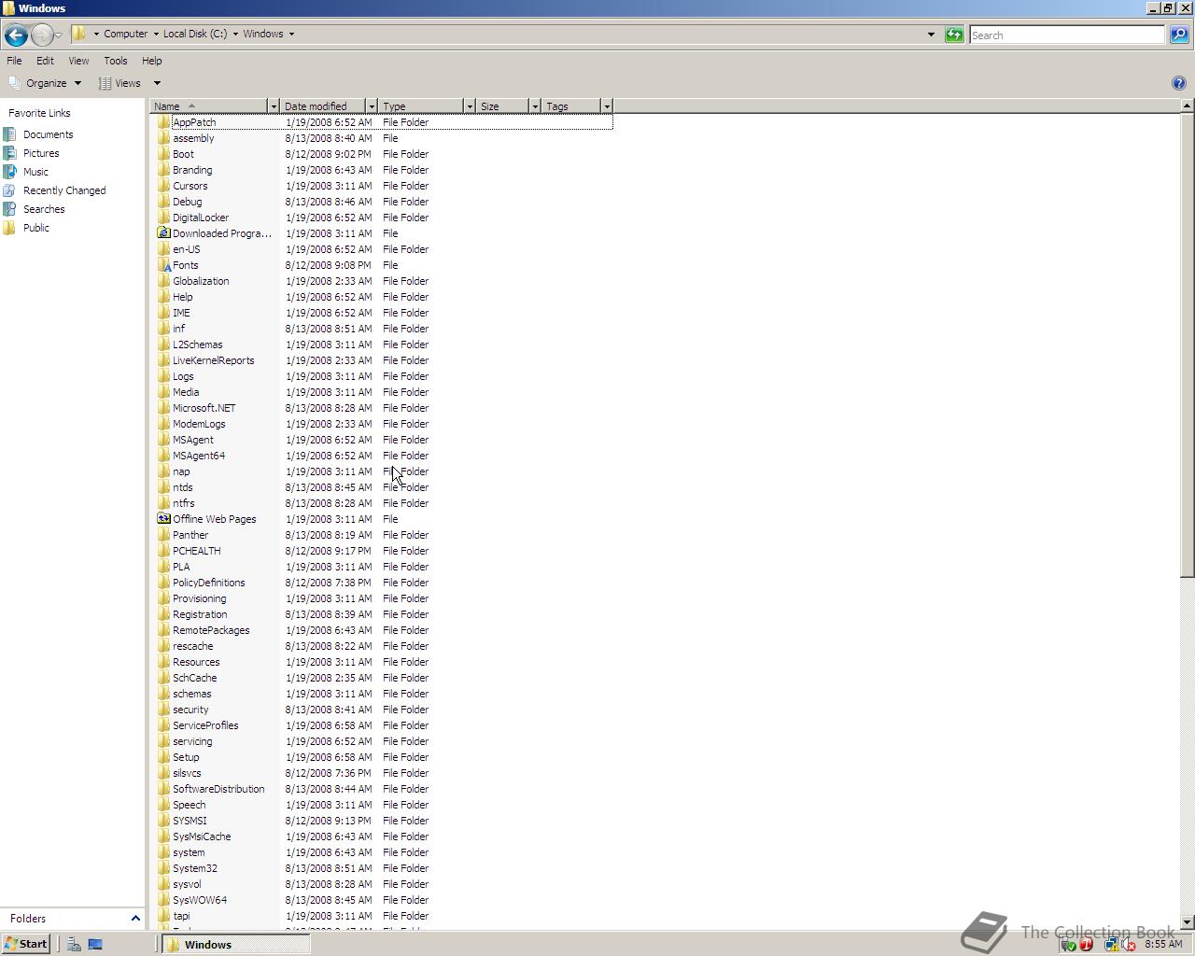
Task: Open the Date modified column filter arrow
Action: [x=371, y=106]
